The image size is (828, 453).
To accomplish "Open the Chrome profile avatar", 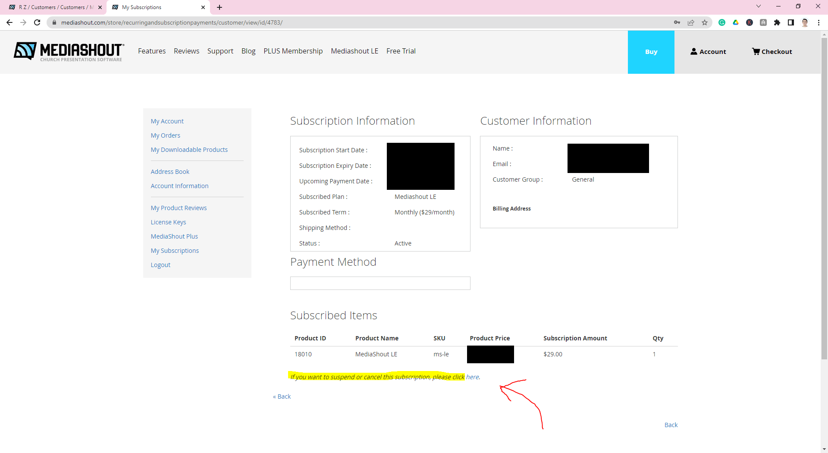I will tap(805, 22).
